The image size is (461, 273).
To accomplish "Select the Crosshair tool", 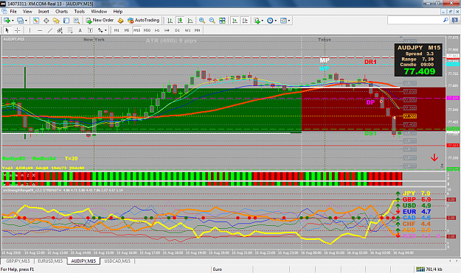I will tap(18, 30).
